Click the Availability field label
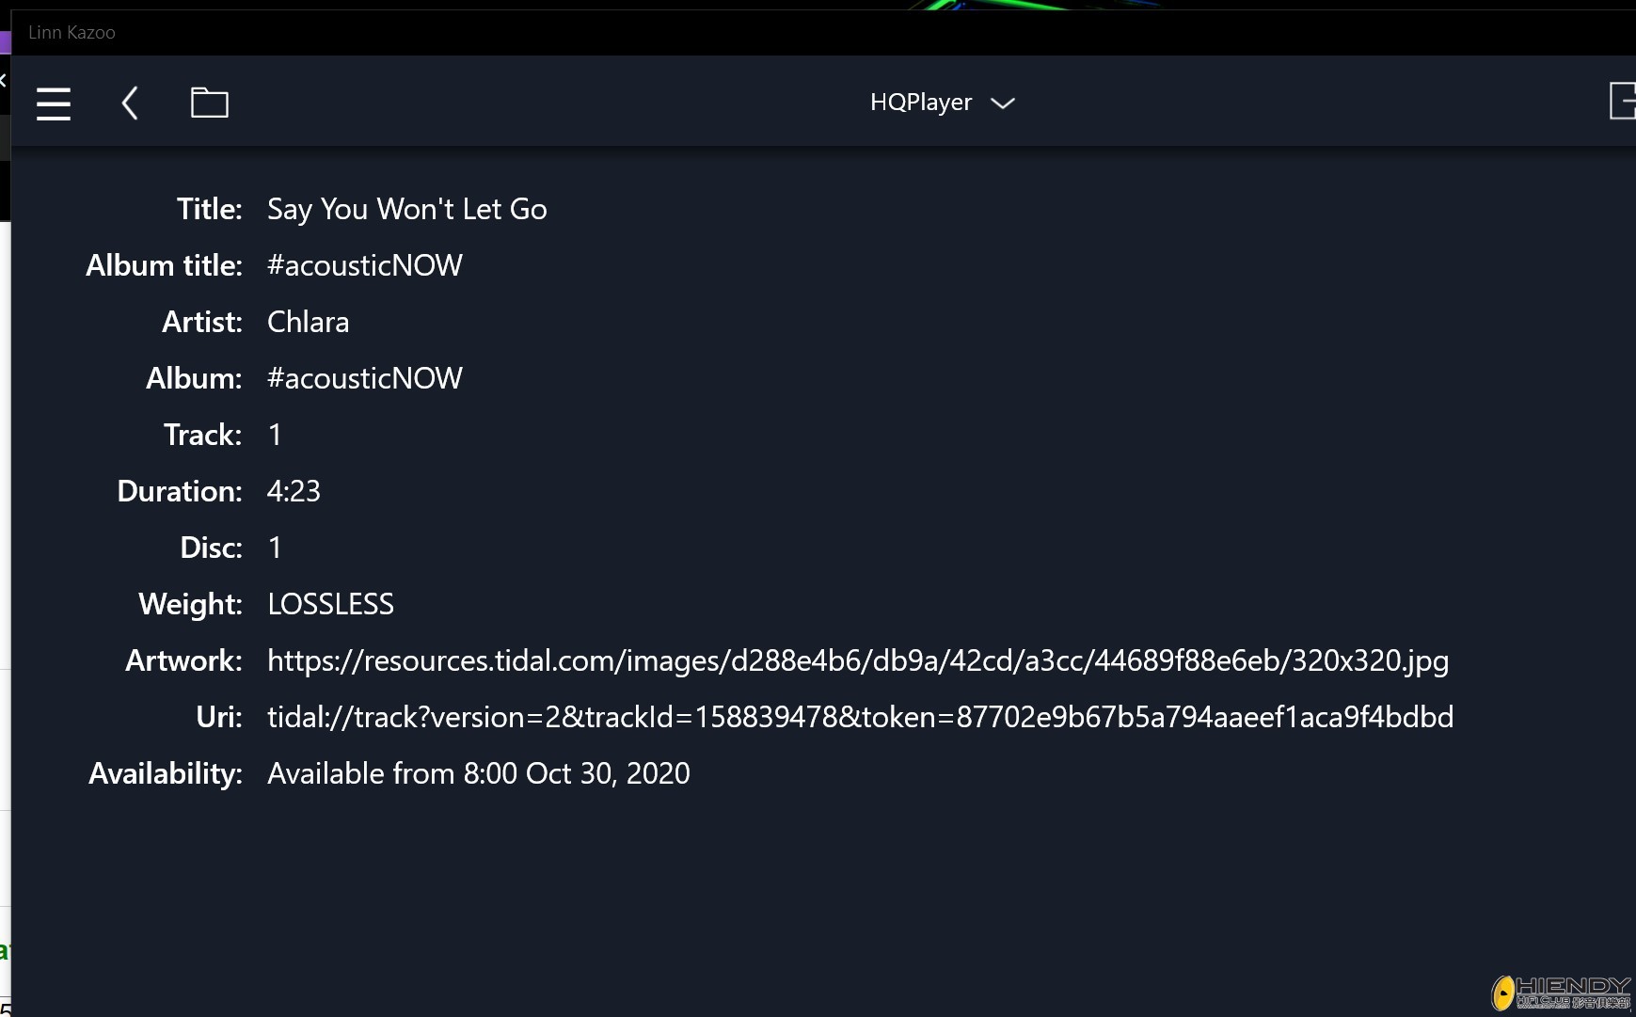The image size is (1636, 1017). pyautogui.click(x=166, y=773)
